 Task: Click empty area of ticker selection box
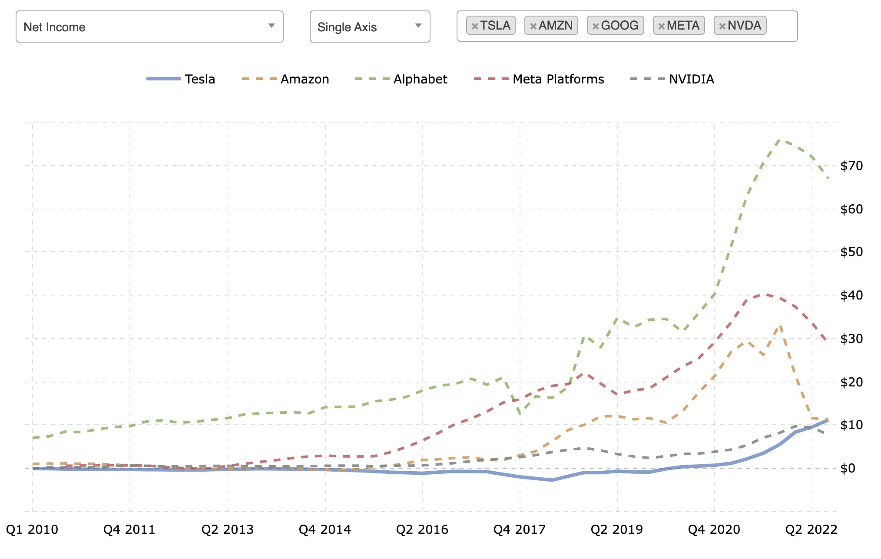coord(781,26)
